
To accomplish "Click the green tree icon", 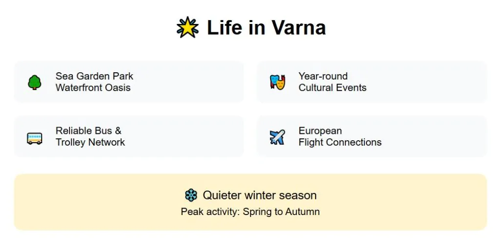I will [34, 82].
